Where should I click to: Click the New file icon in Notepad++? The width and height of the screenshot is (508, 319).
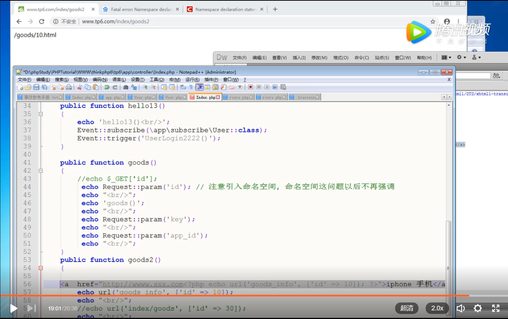click(x=20, y=87)
